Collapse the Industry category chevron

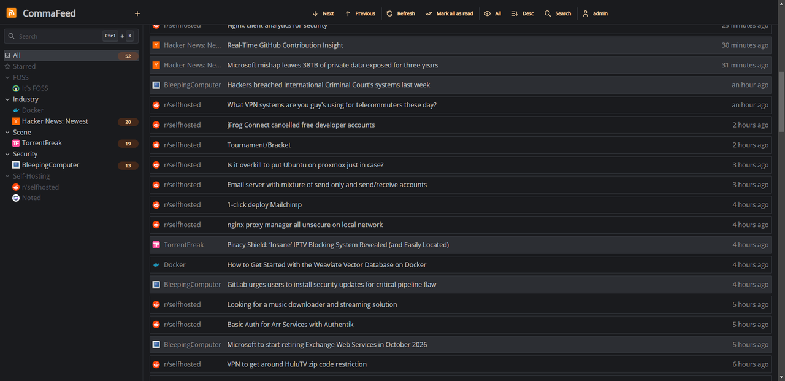click(x=7, y=99)
